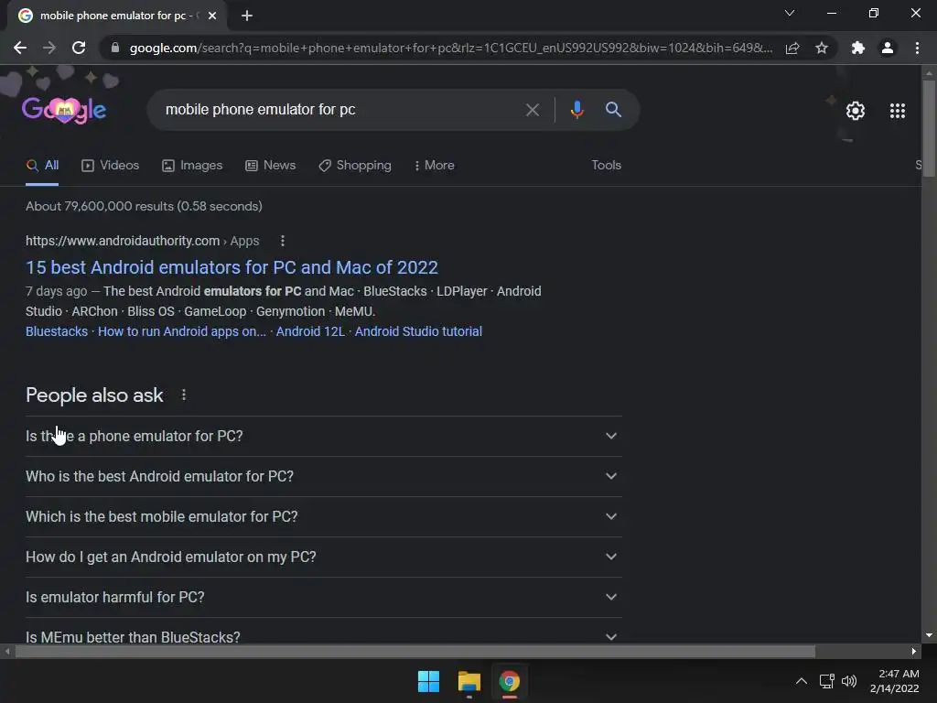The height and width of the screenshot is (703, 937).
Task: Switch to the News tab
Action: coord(271,166)
